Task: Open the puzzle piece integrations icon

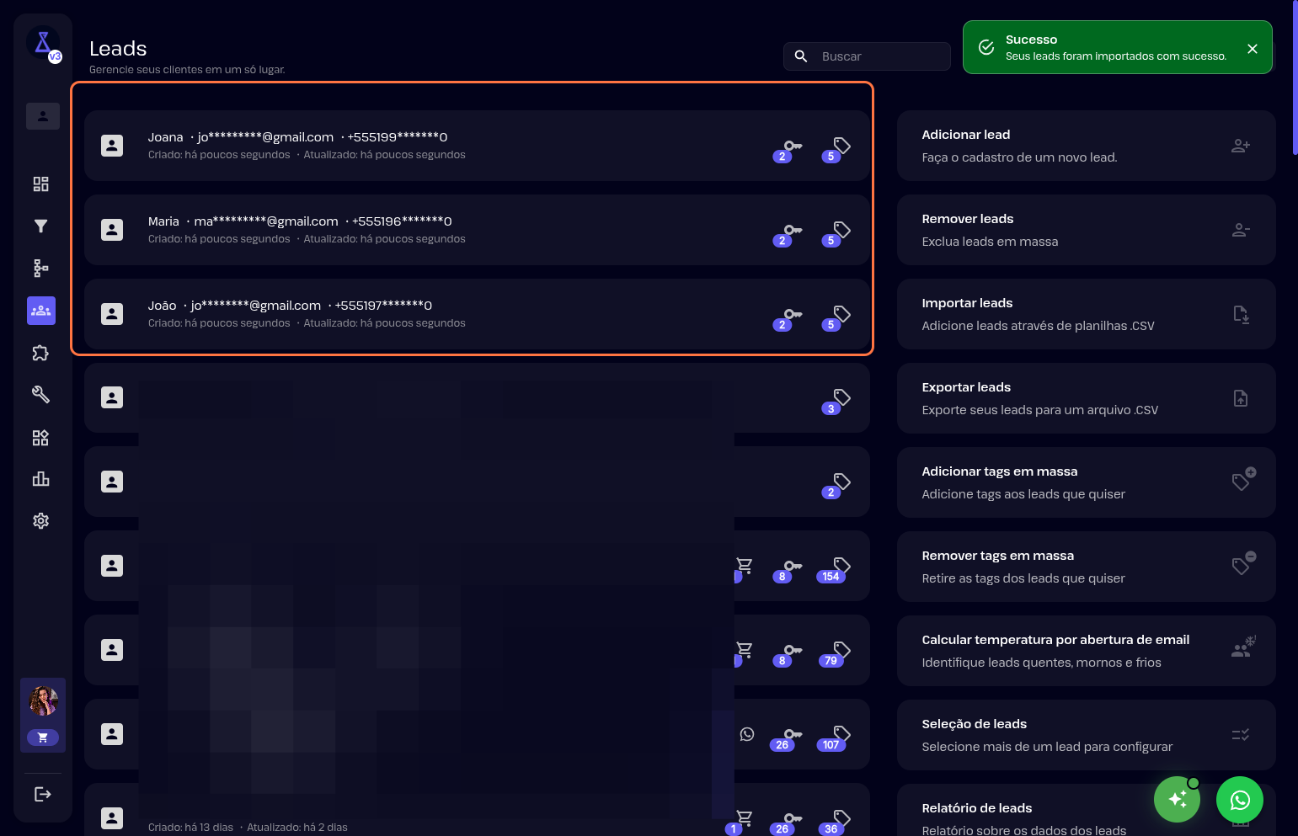Action: click(x=40, y=353)
